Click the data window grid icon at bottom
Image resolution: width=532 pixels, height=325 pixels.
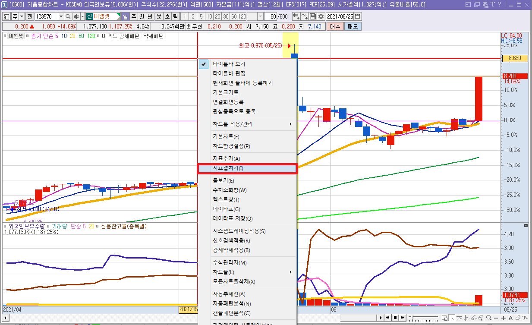click(445, 319)
